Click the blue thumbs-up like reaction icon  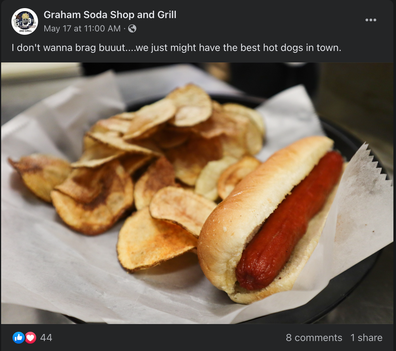tap(18, 338)
